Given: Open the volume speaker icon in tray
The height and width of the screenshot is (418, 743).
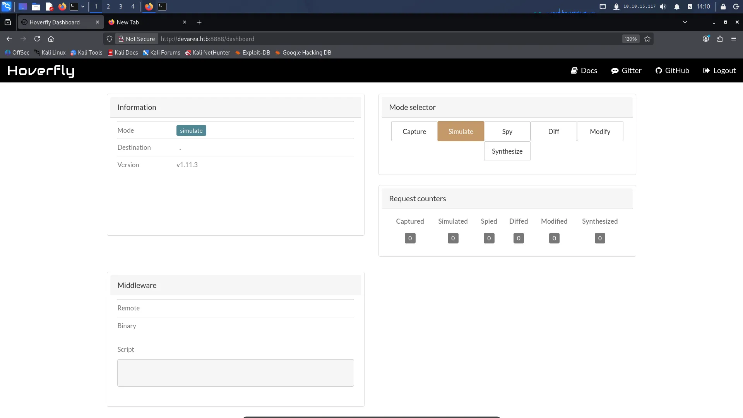Looking at the screenshot, I should (x=663, y=7).
